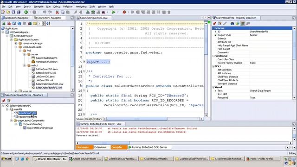
Task: Select SalesOrderSearchCO.java in navigator tree
Action: 50,84
